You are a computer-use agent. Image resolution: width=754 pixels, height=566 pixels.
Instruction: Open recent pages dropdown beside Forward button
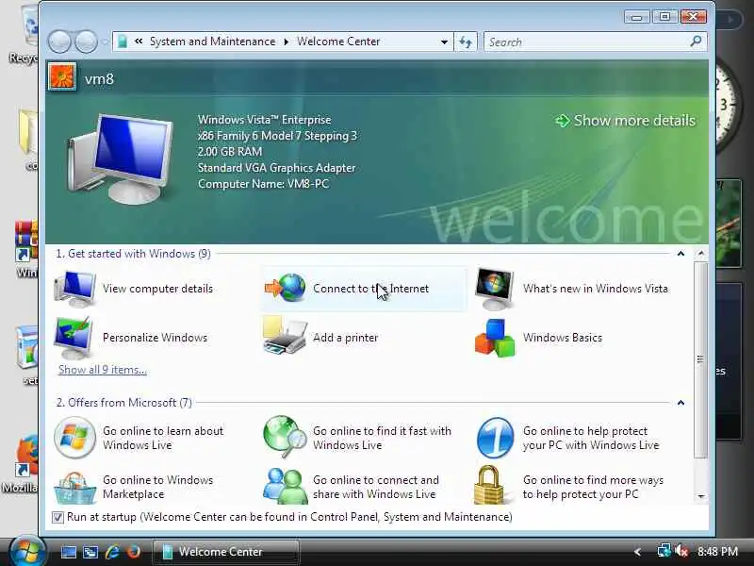[x=105, y=42]
